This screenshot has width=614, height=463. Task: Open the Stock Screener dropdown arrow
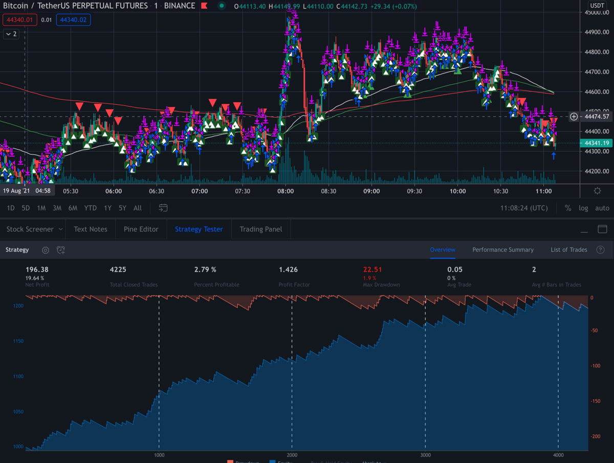[60, 229]
